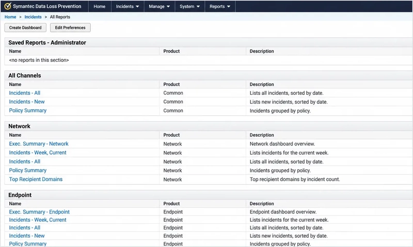Open Endpoint Incidents - Week, Current report
413x247 pixels.
(x=38, y=220)
